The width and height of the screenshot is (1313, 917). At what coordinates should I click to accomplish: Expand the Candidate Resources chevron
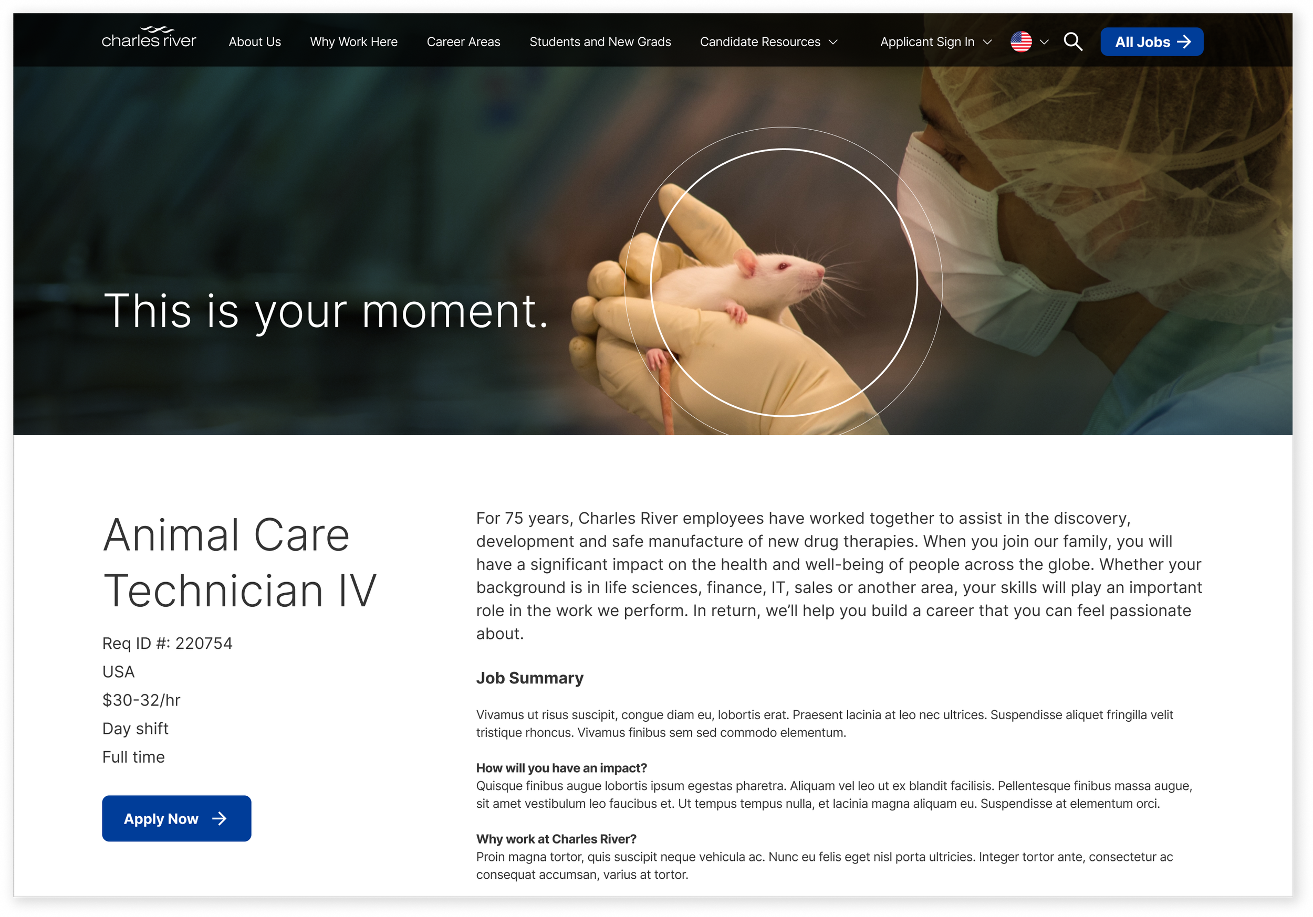833,43
